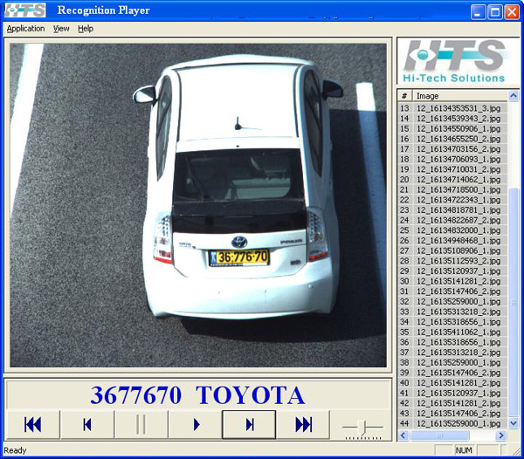Click the HTS icon in title bar
The image size is (524, 459).
point(25,10)
